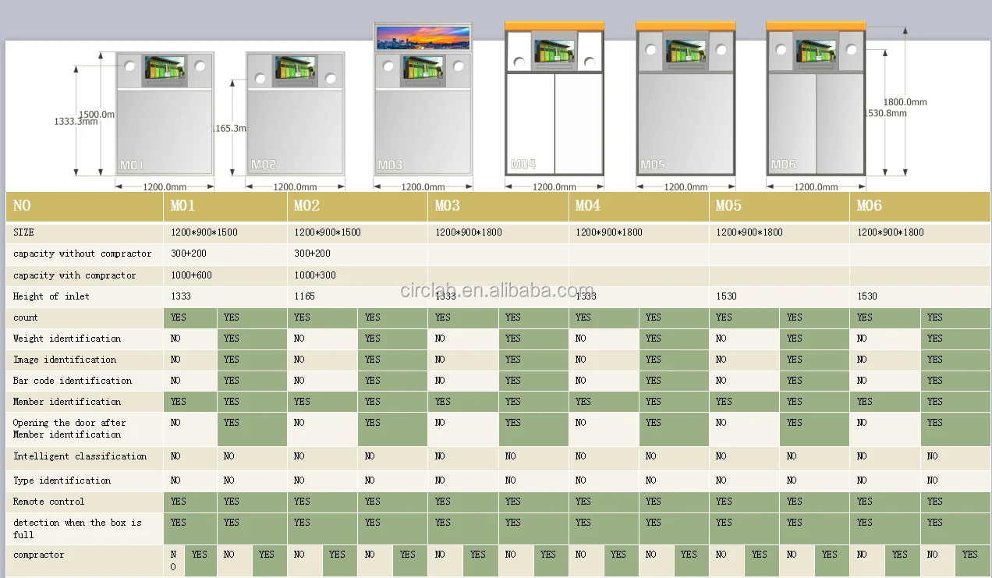Viewport: 992px width, 578px height.
Task: Click the 'M05' column header
Action: click(x=780, y=206)
